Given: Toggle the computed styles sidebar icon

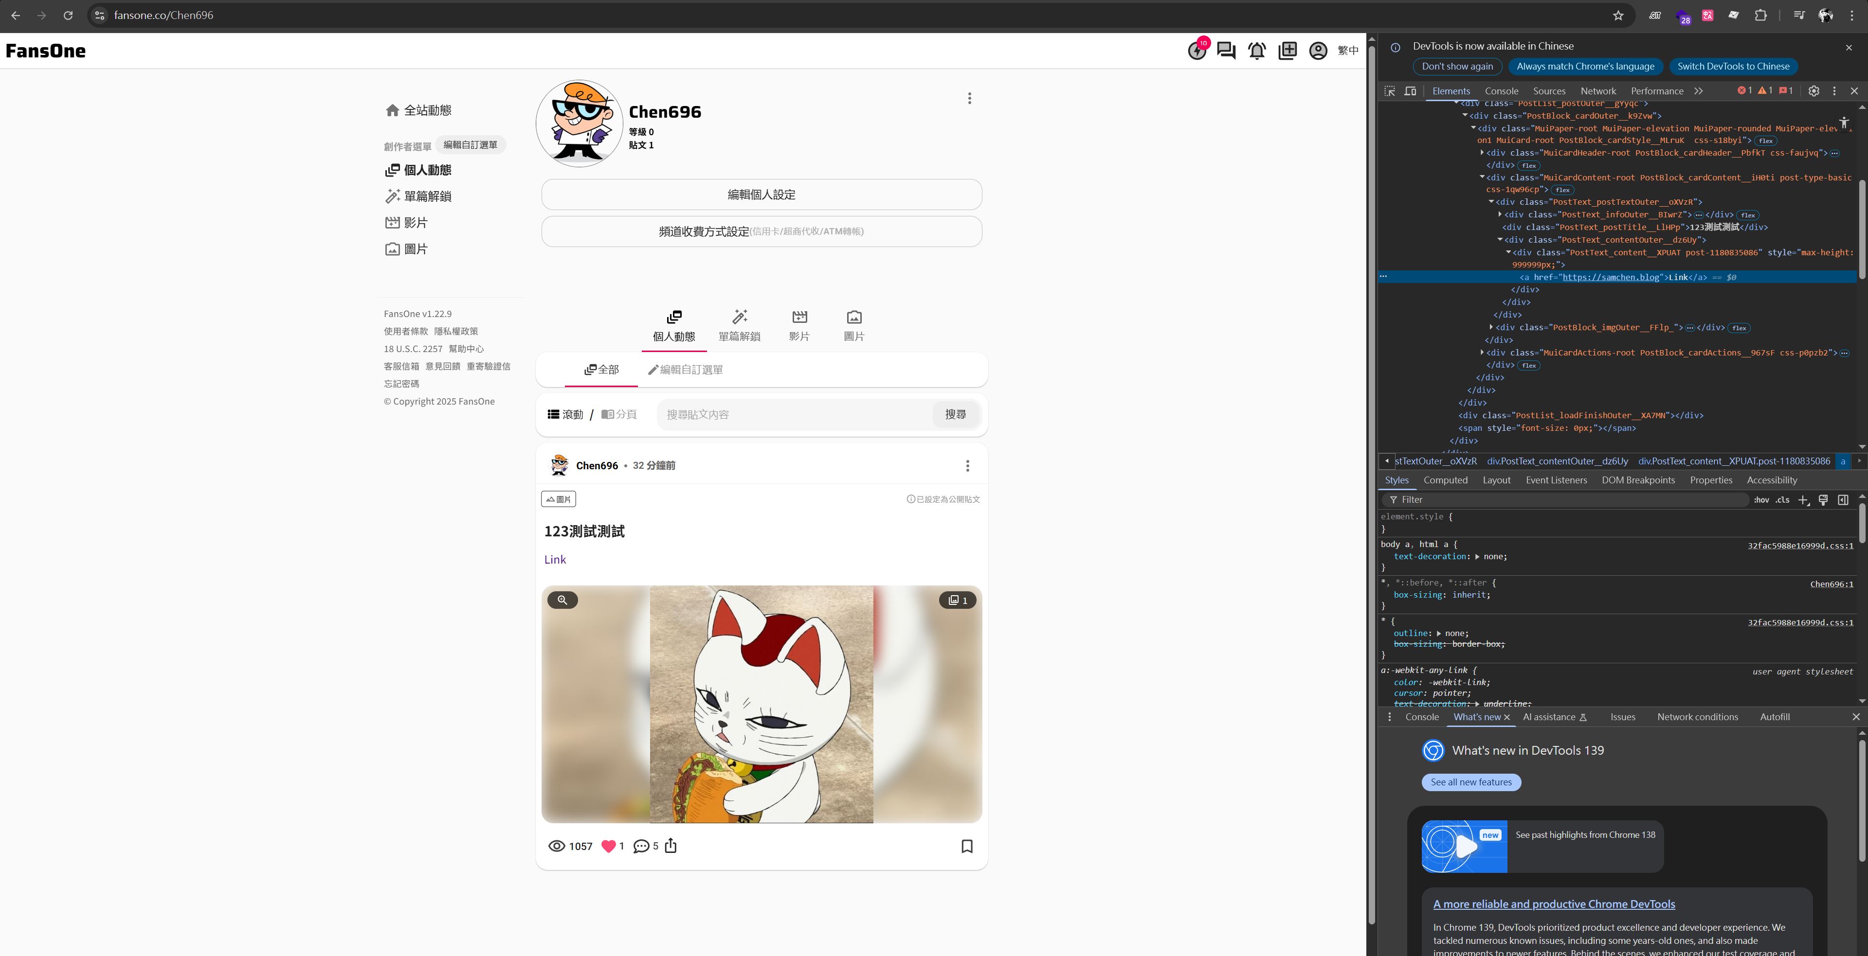Looking at the screenshot, I should pos(1843,500).
